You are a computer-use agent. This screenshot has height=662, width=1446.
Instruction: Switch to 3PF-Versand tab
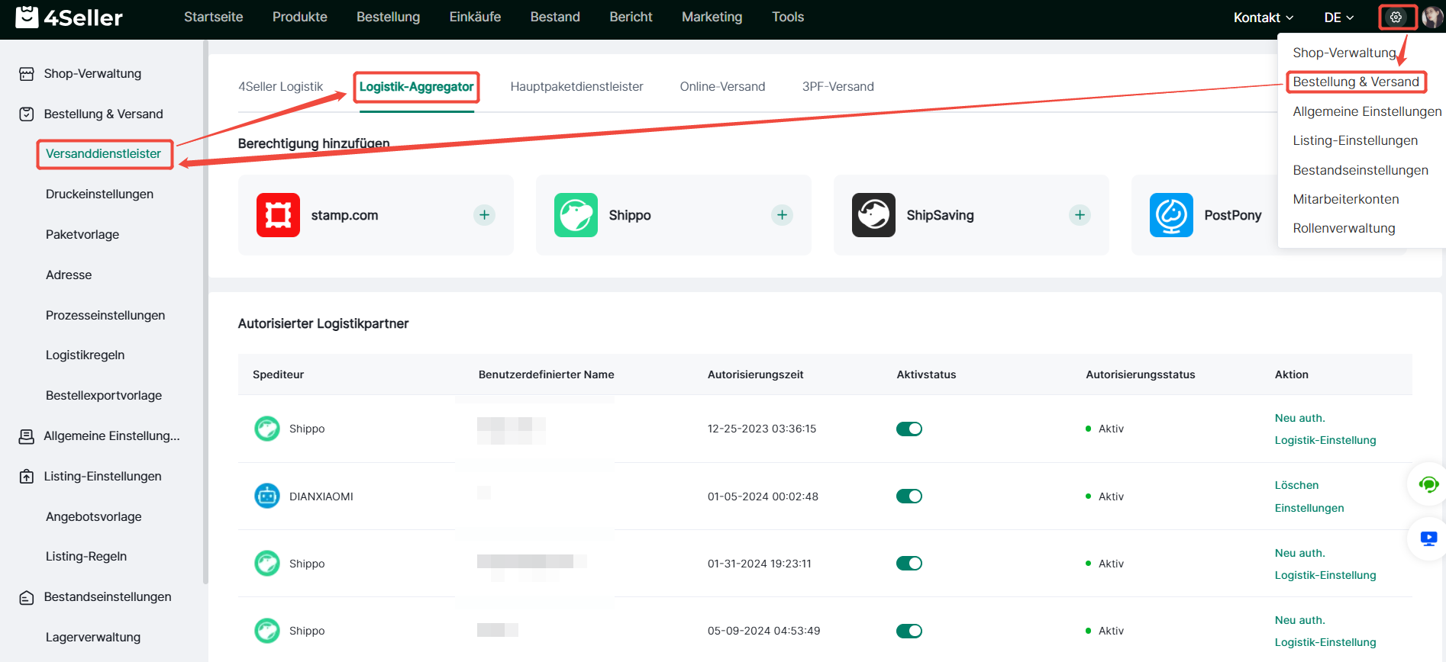click(x=838, y=87)
